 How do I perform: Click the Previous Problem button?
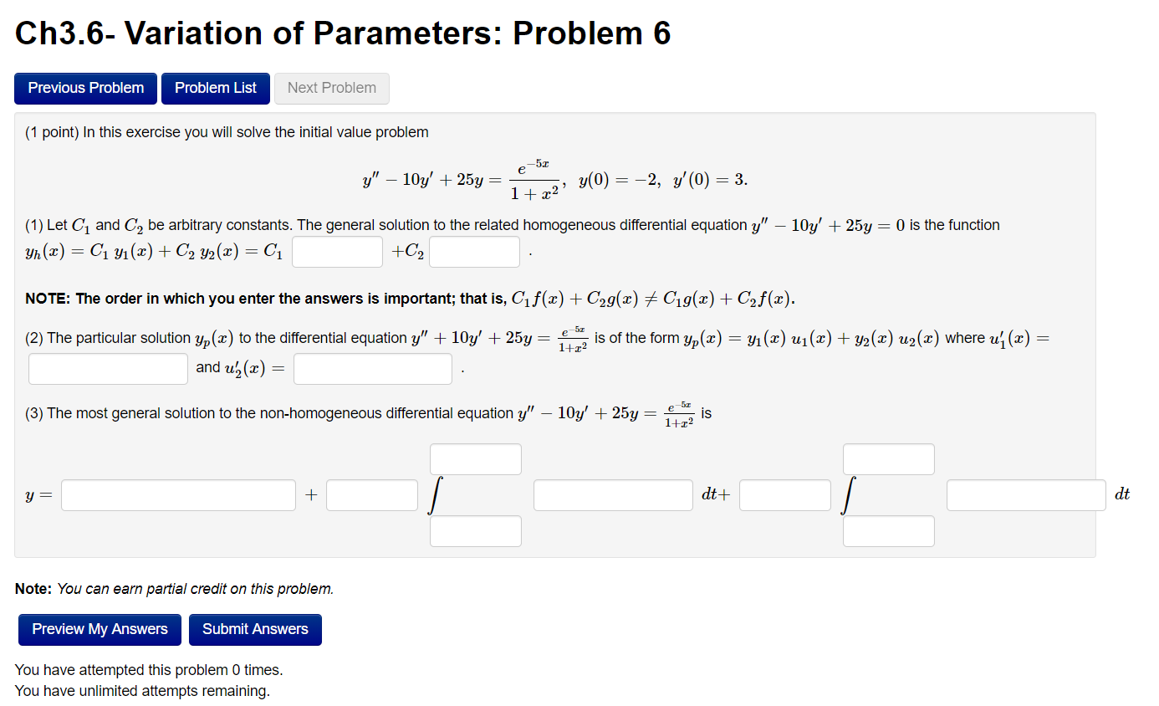pyautogui.click(x=85, y=88)
